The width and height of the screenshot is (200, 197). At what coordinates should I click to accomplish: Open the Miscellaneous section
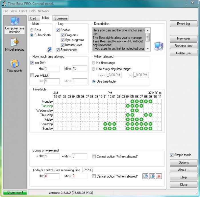tap(15, 44)
